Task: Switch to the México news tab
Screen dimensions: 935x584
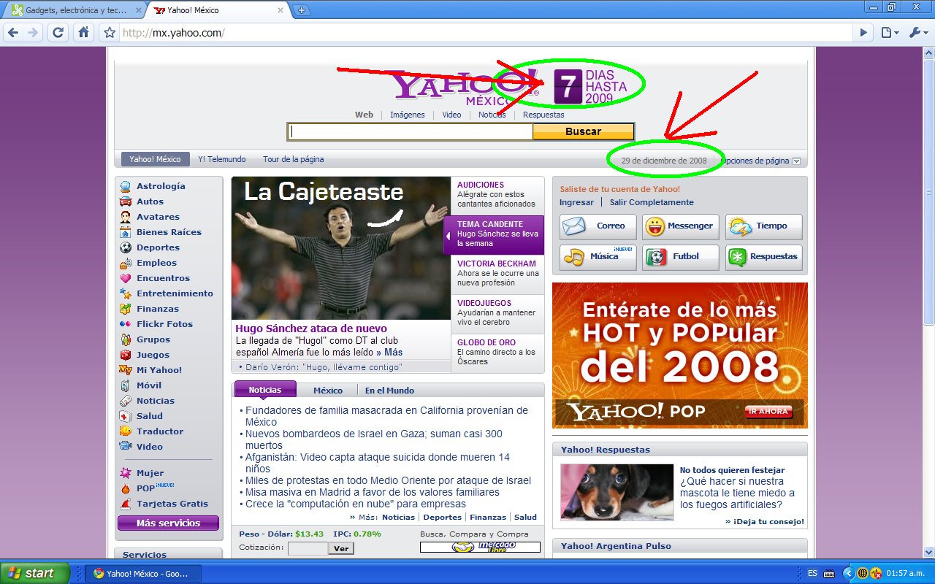Action: (327, 391)
